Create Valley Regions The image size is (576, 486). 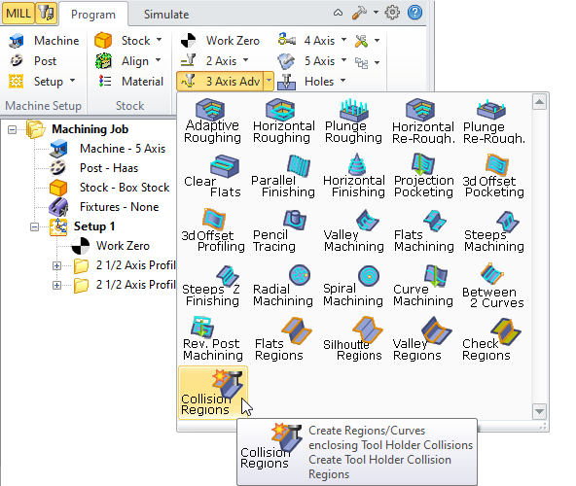423,339
